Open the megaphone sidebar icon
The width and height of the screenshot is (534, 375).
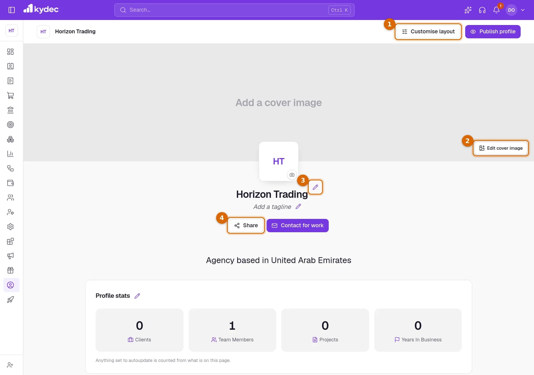10,256
